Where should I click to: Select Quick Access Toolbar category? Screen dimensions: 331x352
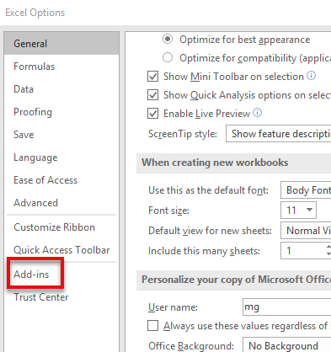(x=61, y=250)
